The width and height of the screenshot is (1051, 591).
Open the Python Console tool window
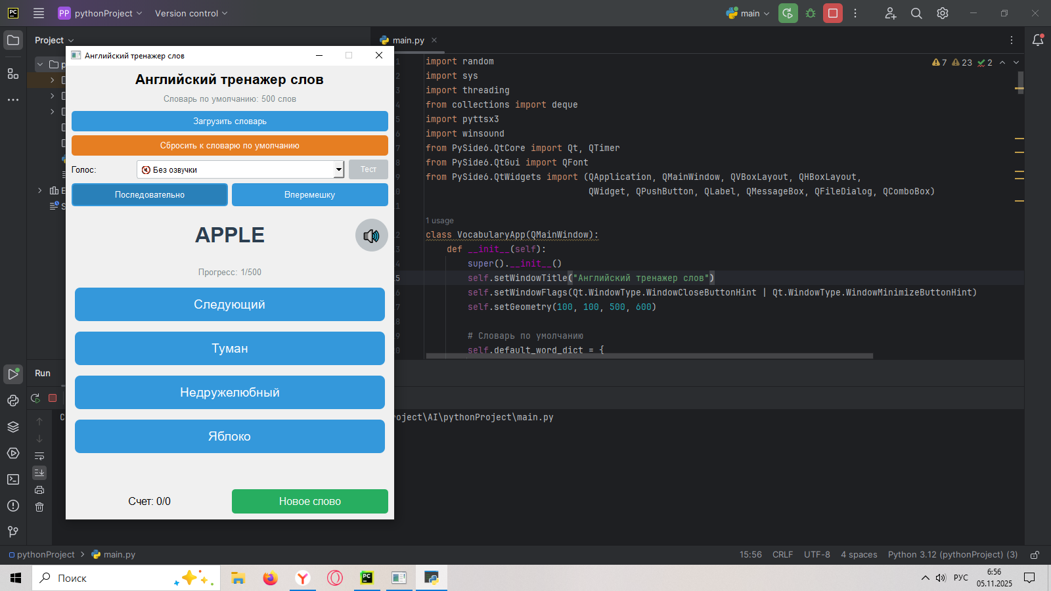tap(13, 401)
